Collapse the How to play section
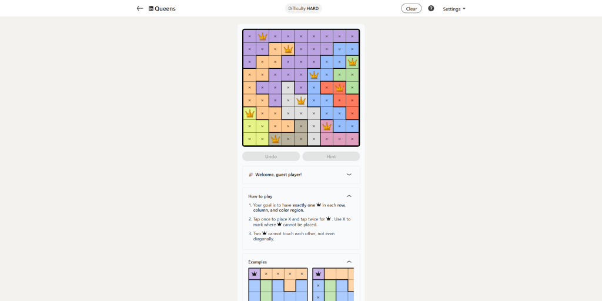This screenshot has height=301, width=602. 349,196
